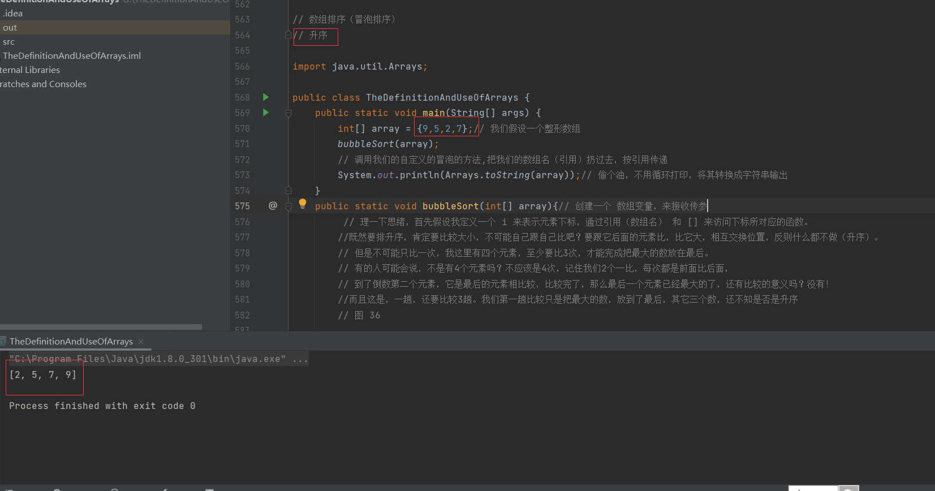Click Arrays.toString(array) in the println call

[507, 175]
